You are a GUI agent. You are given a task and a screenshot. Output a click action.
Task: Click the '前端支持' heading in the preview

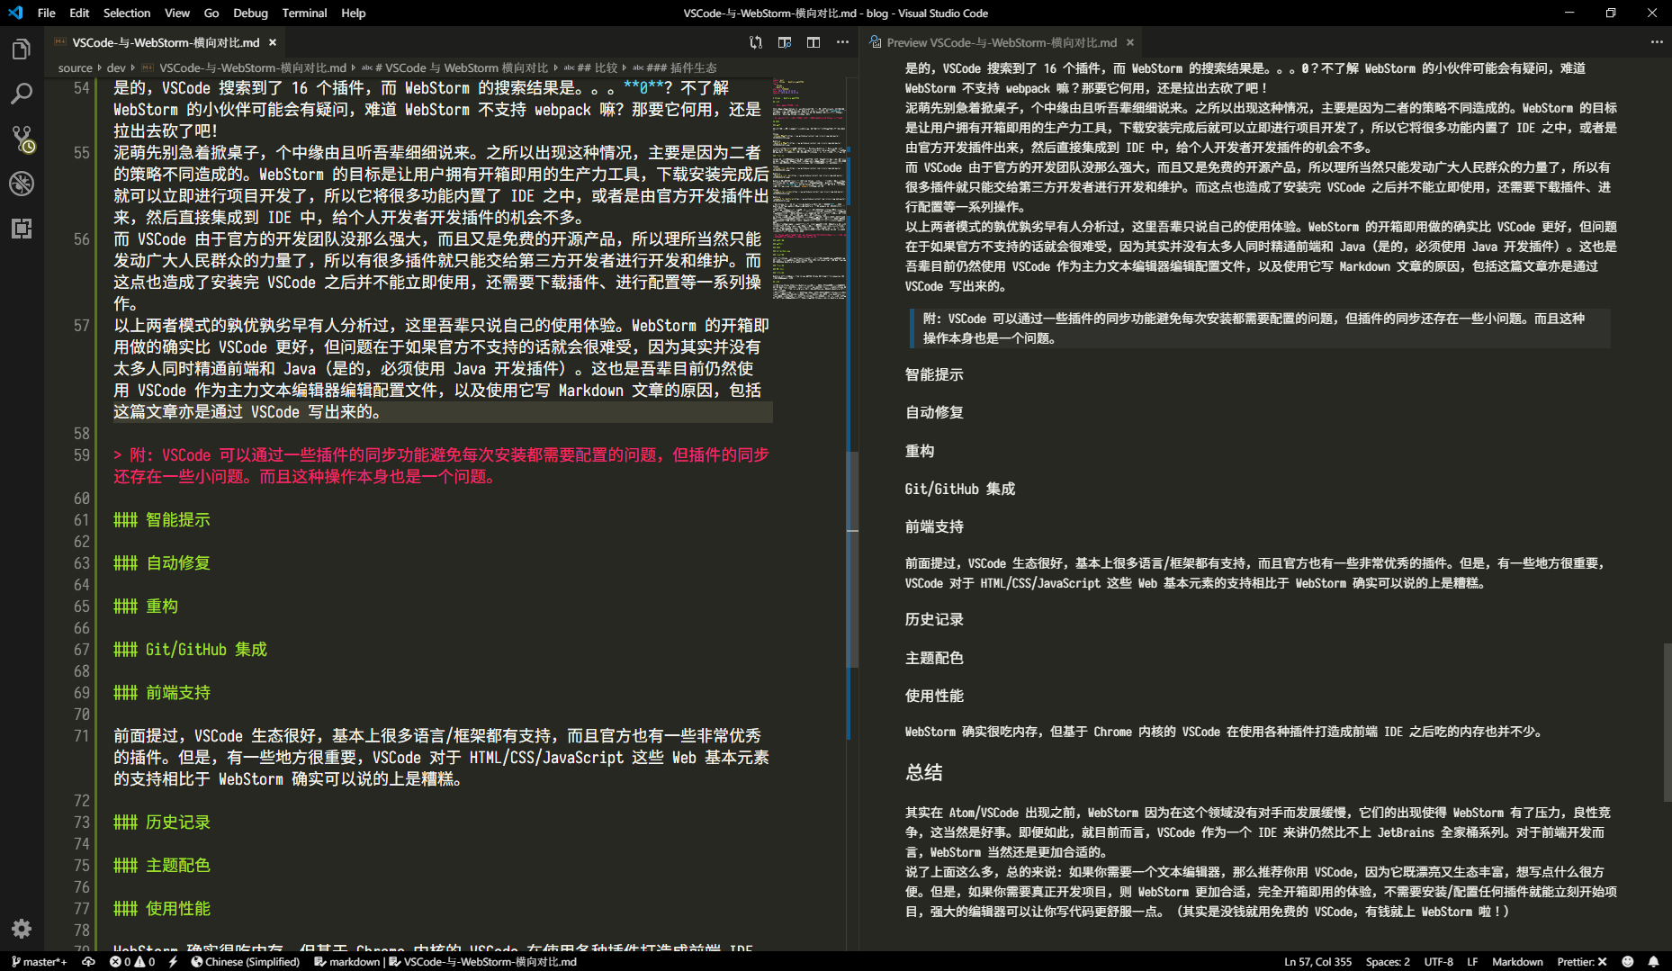[934, 526]
